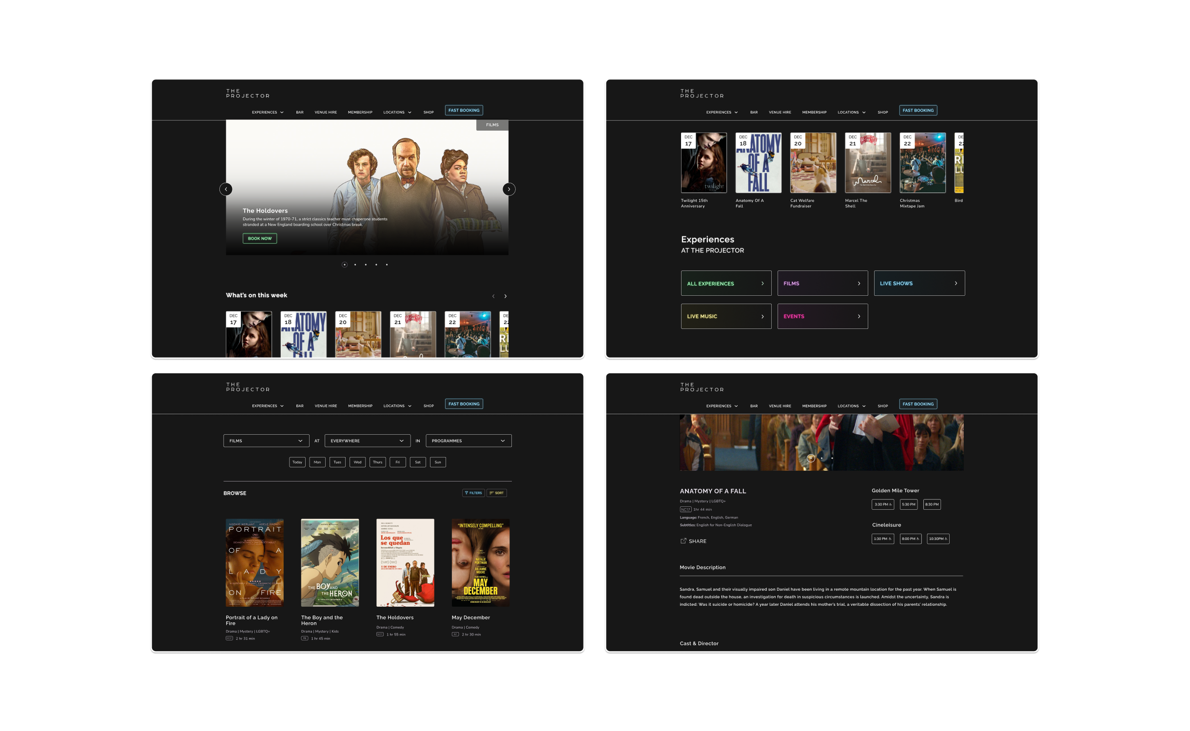Open the All Experiences tile
The height and width of the screenshot is (731, 1190).
pyautogui.click(x=725, y=283)
